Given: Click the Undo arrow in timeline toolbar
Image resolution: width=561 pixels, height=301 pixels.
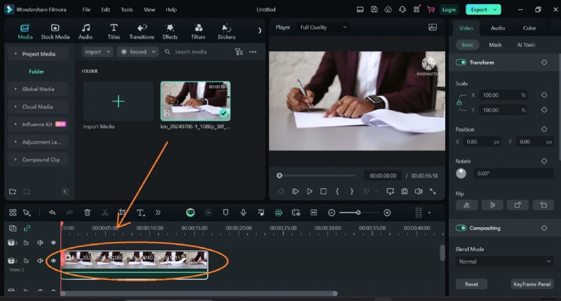Looking at the screenshot, I should 52,213.
